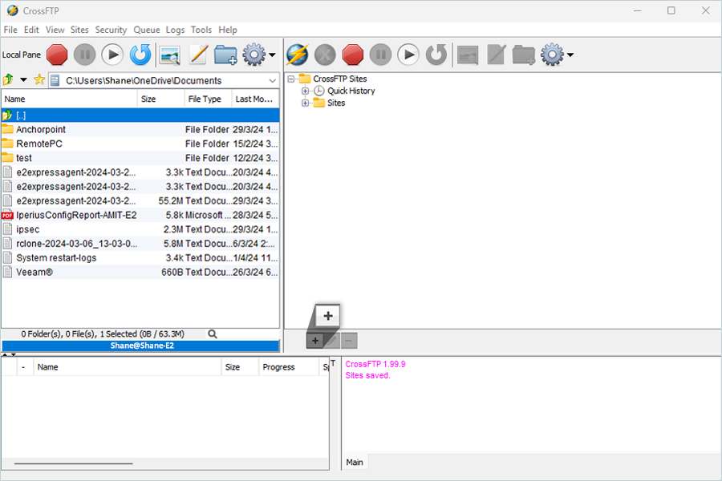Expand the Quick History tree node
The image size is (722, 481).
306,91
